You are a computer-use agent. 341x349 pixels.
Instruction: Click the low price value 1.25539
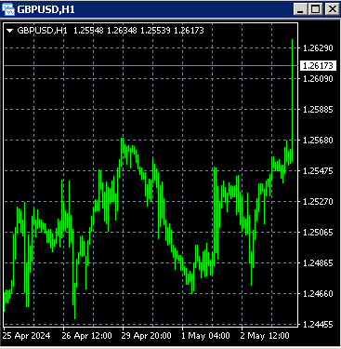[x=155, y=31]
